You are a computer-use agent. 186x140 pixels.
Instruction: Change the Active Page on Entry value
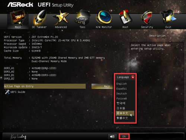(102, 86)
